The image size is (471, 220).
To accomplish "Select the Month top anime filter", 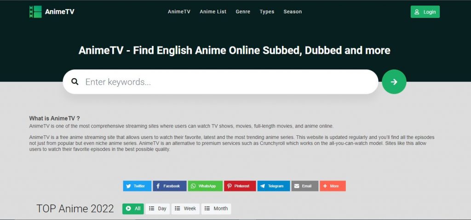I will point(216,208).
